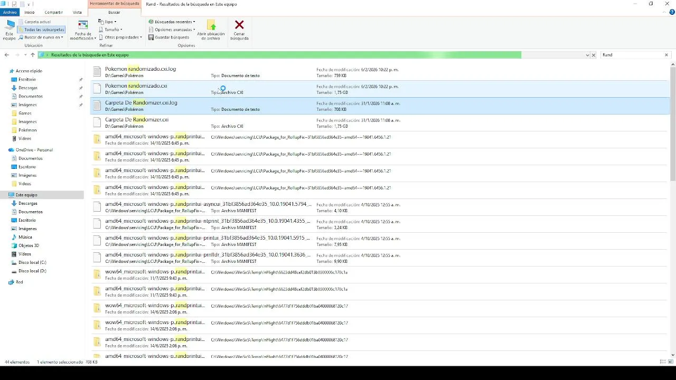
Task: Go up one level with the up arrow
Action: click(x=33, y=55)
